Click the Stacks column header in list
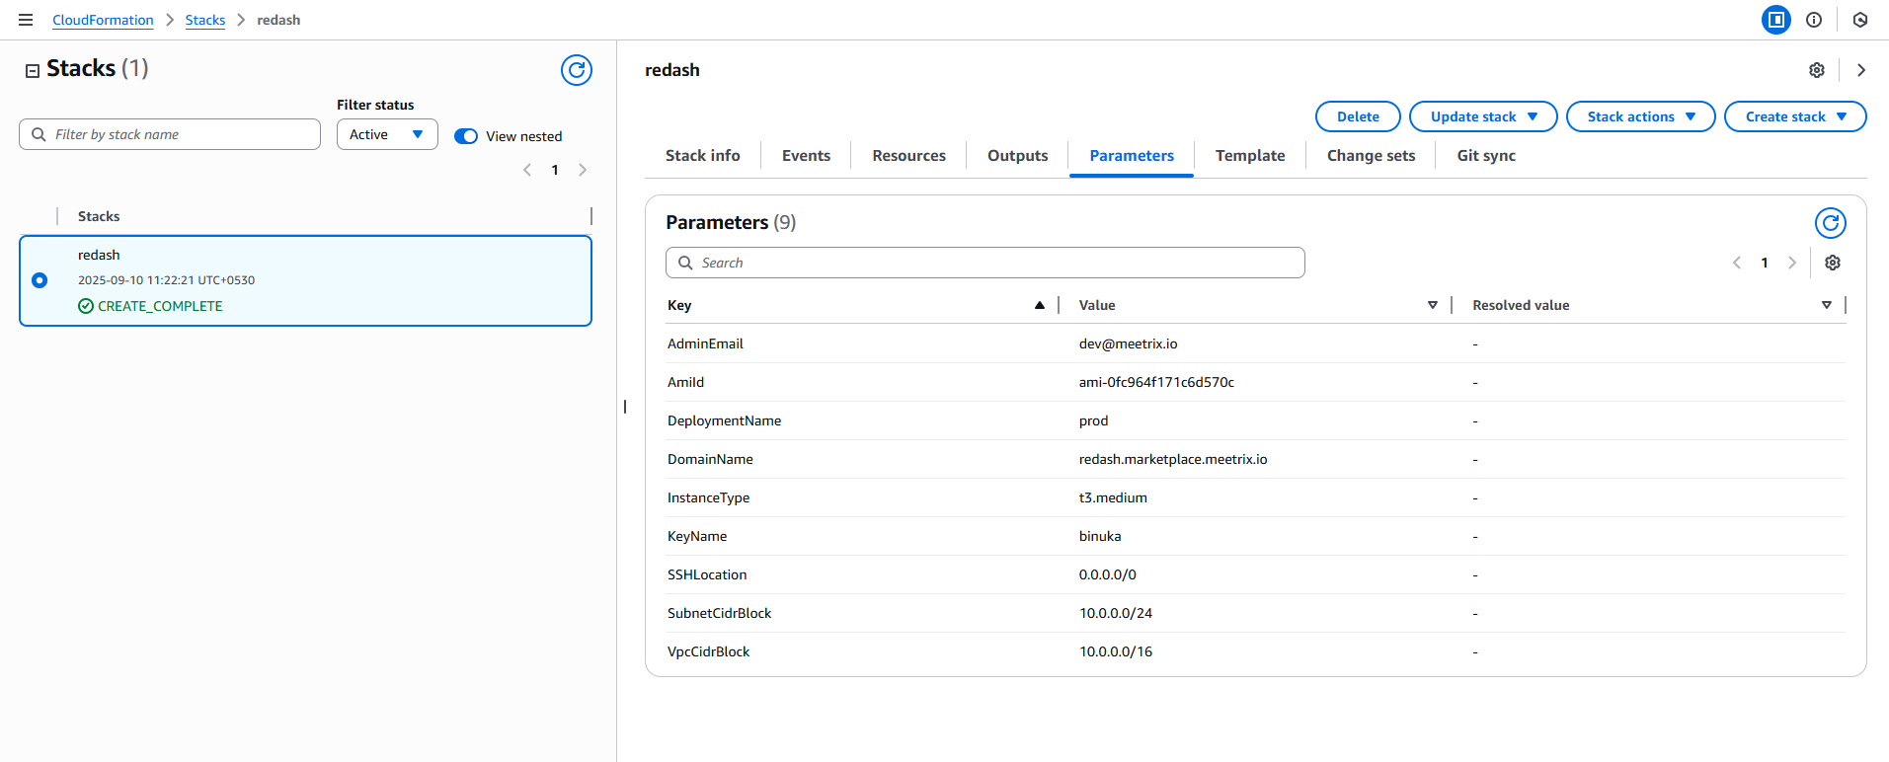This screenshot has height=762, width=1889. 99,216
